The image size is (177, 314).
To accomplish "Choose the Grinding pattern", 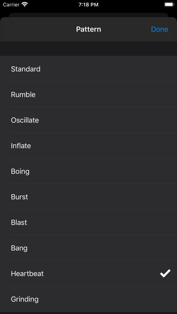I will tap(88, 299).
